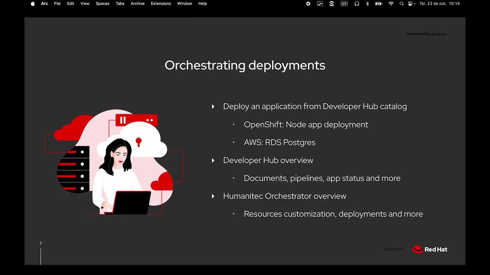Click 'OpenShift: Node app deployment' text
This screenshot has height=275, width=490.
(x=306, y=125)
